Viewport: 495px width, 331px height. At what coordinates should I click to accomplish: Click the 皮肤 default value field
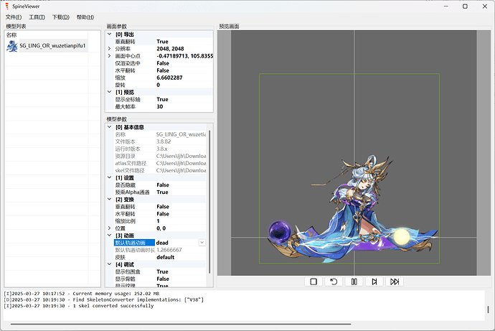click(166, 257)
